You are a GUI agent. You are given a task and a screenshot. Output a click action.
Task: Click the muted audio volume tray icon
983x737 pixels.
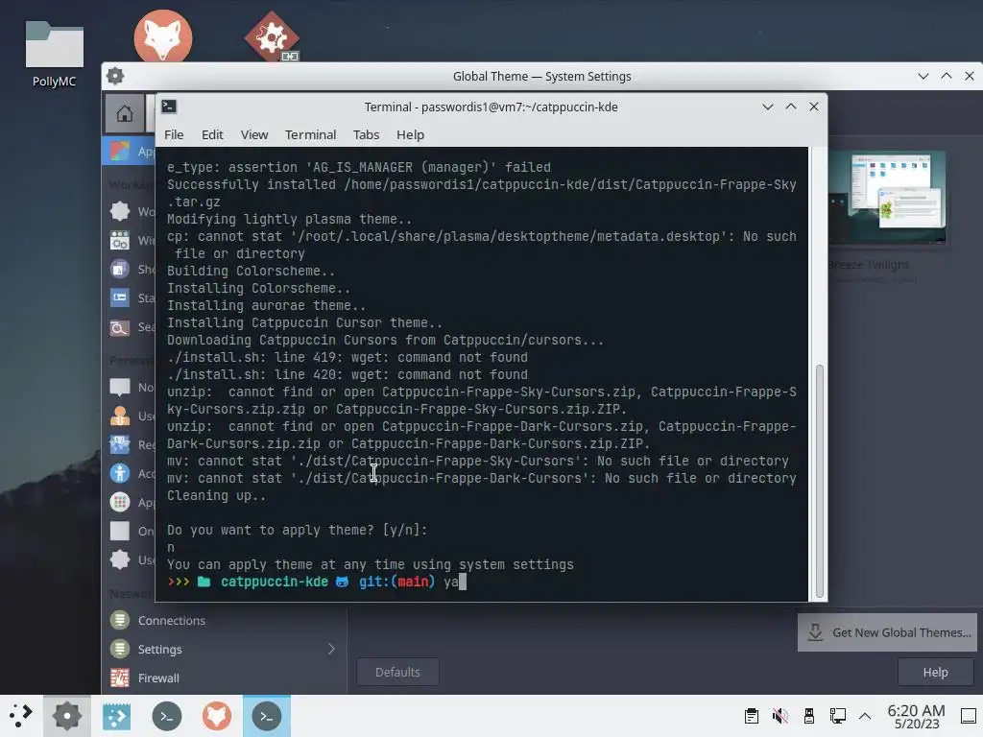(x=779, y=716)
